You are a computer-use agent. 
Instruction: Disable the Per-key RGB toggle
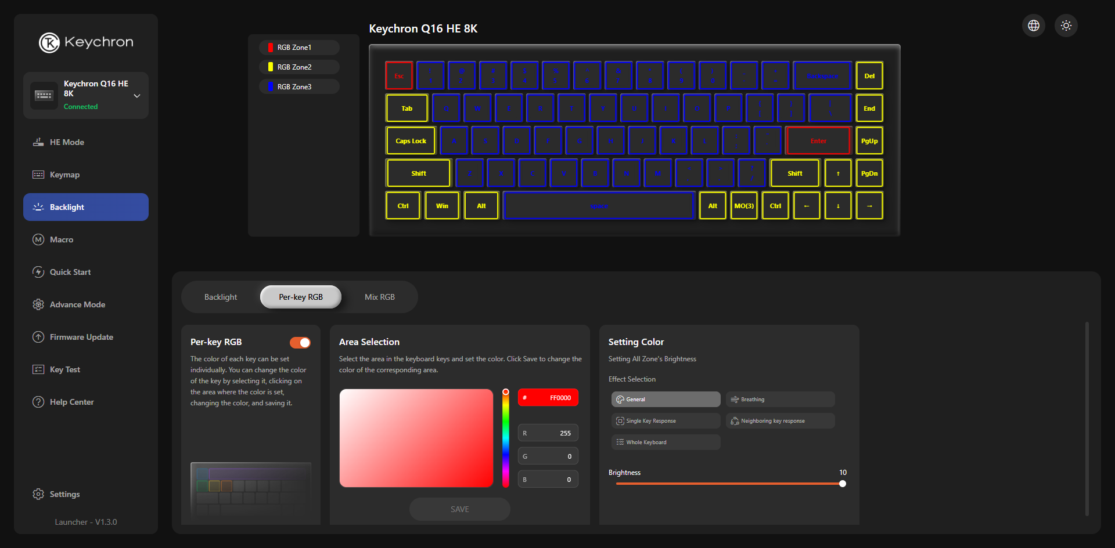(x=300, y=343)
